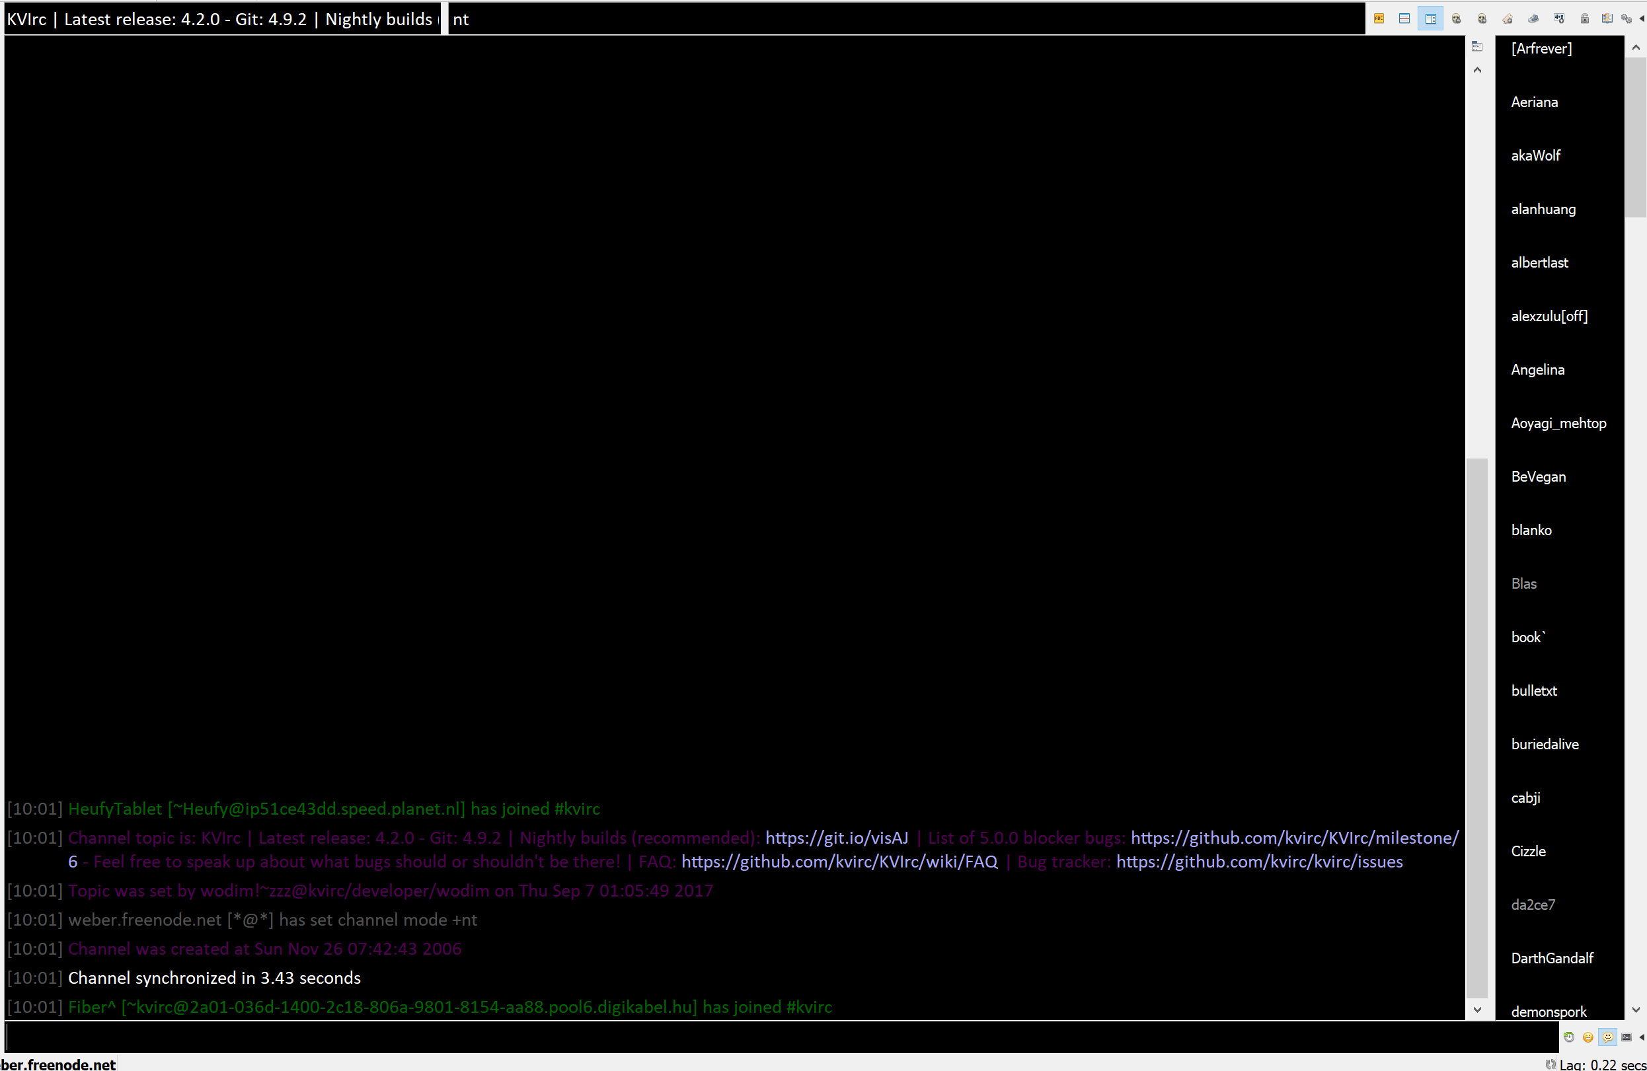
Task: Toggle the highlighted split-view window icon
Action: (x=1430, y=18)
